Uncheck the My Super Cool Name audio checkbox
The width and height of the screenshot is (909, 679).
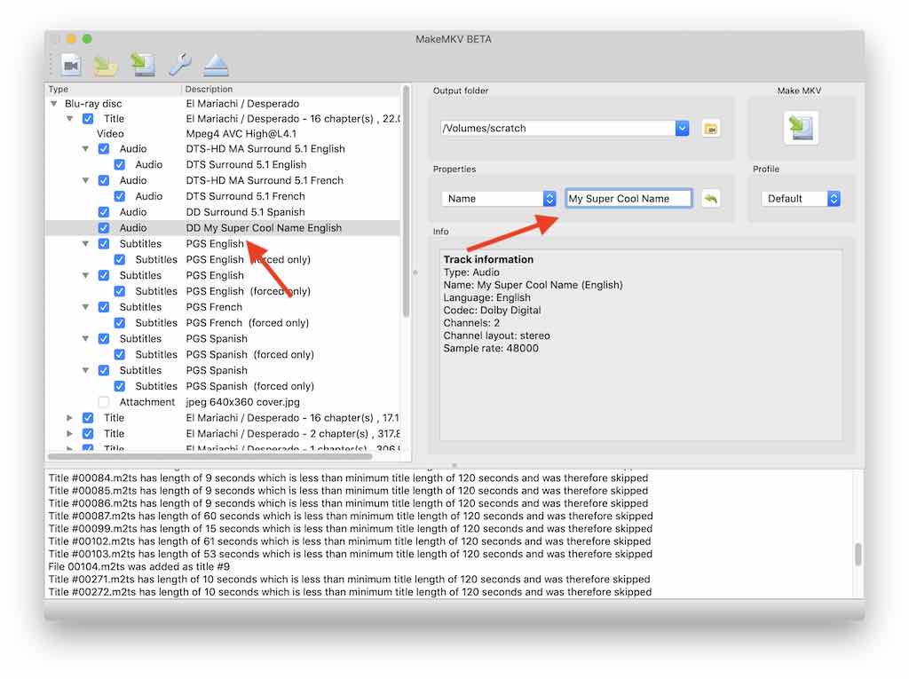coord(104,228)
